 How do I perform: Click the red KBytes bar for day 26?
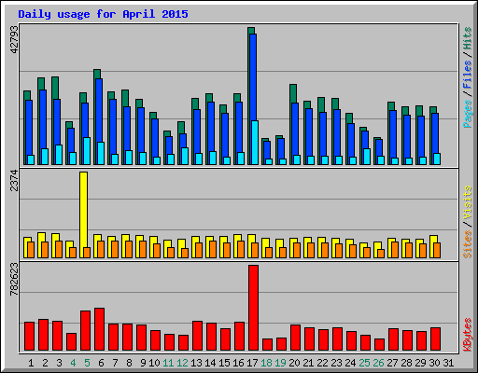[x=379, y=344]
